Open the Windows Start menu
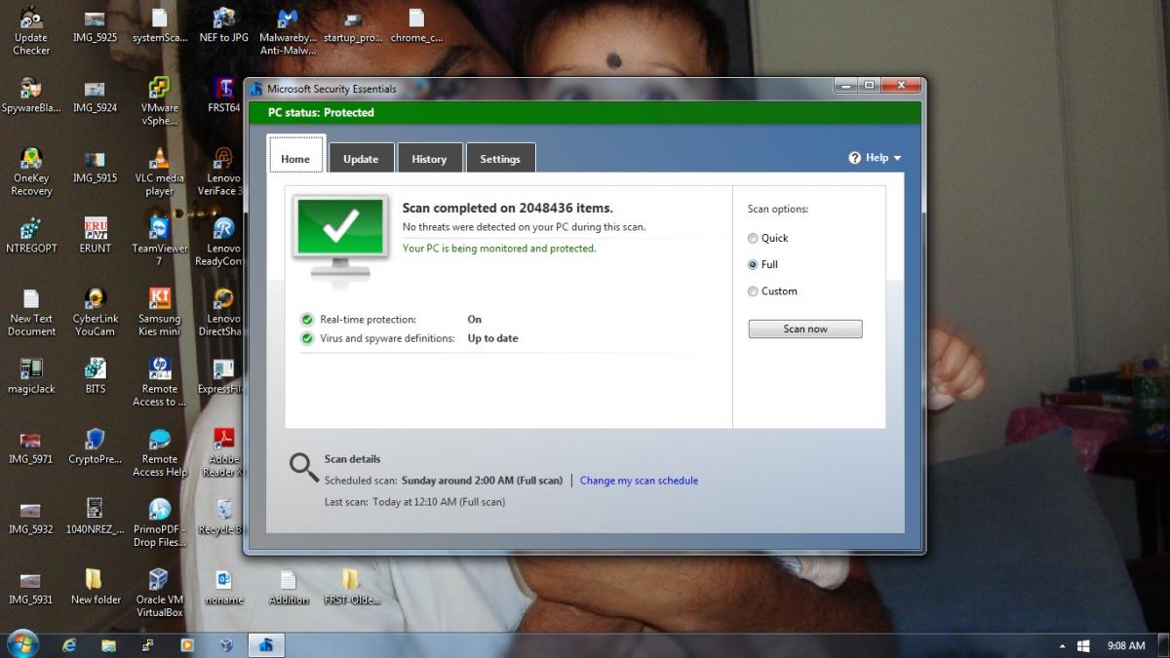 pos(22,643)
